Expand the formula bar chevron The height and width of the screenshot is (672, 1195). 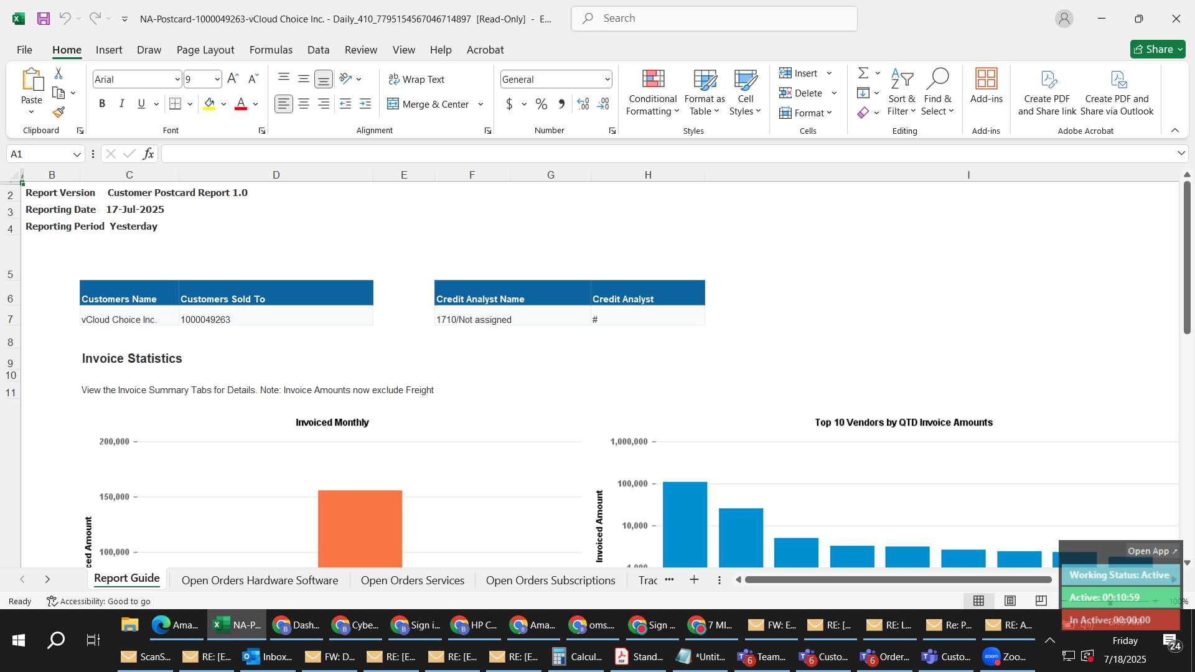tap(1181, 154)
